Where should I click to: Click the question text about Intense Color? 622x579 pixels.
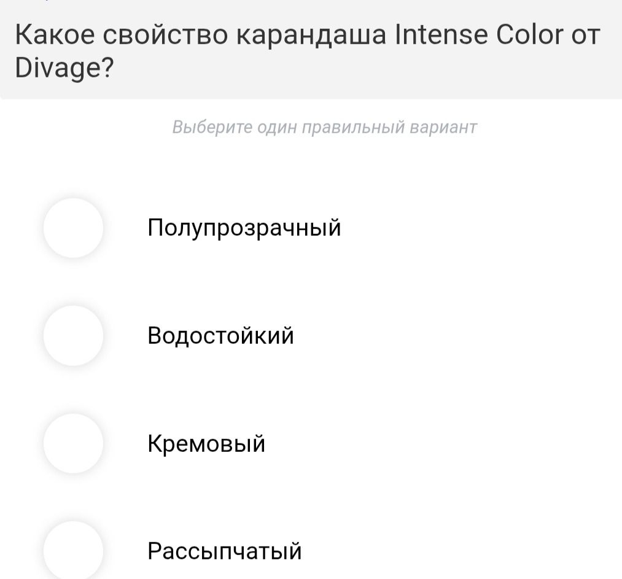point(308,52)
